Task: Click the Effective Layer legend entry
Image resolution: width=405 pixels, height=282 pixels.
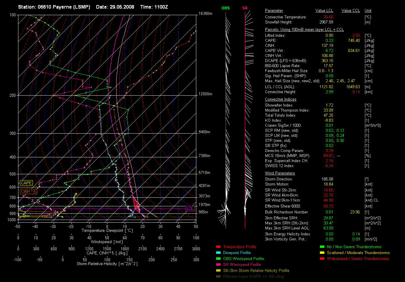Action: 253,277
